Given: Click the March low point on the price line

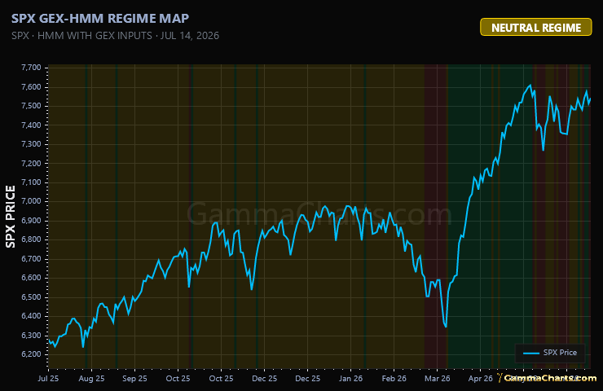Looking at the screenshot, I should pos(446,327).
